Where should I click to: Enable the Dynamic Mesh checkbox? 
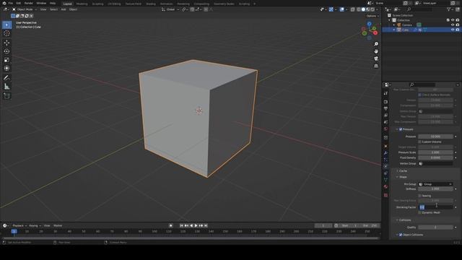click(420, 212)
